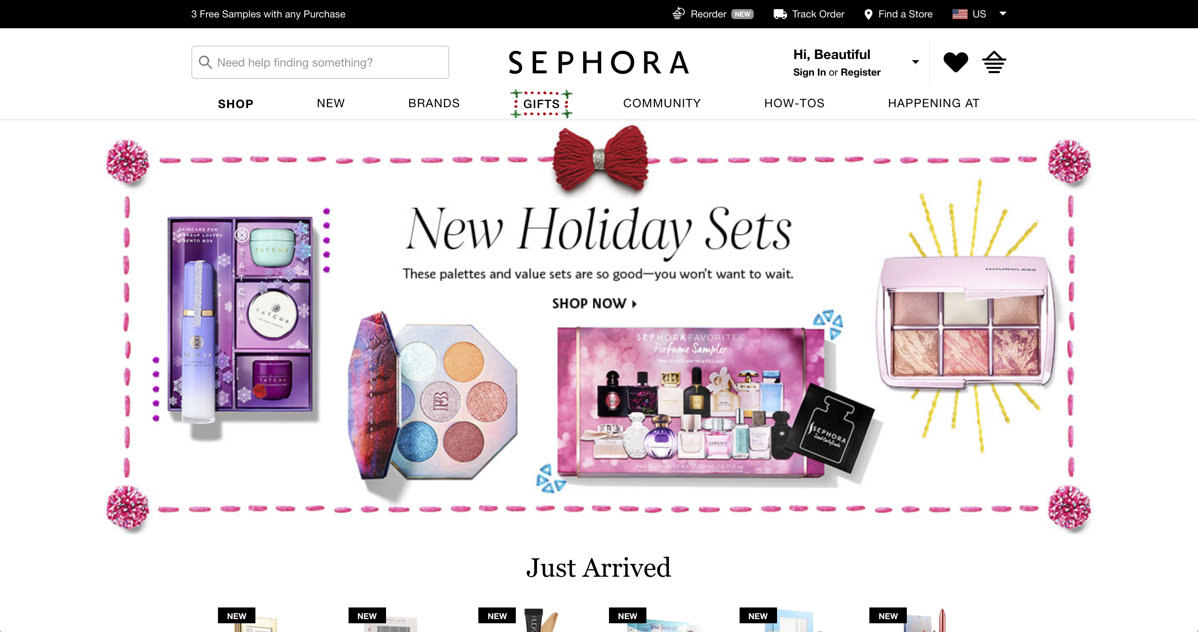Open the SHOP menu

click(235, 103)
